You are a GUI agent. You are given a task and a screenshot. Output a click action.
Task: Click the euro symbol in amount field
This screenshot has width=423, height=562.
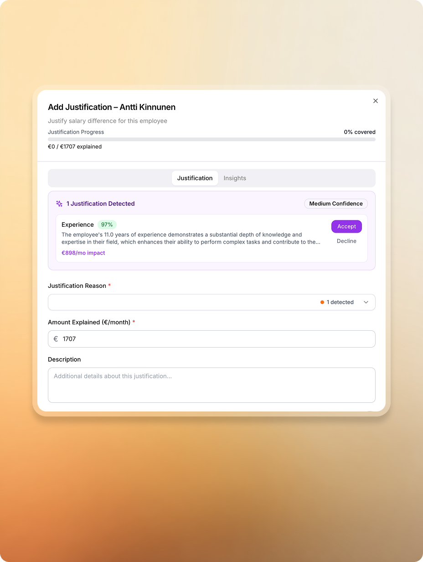[x=56, y=339]
